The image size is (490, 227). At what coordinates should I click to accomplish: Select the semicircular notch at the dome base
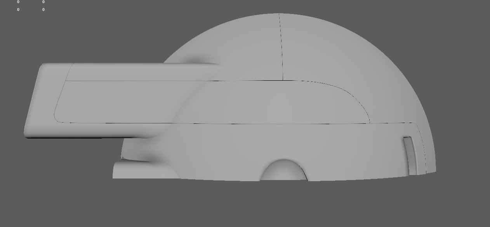[x=284, y=170]
